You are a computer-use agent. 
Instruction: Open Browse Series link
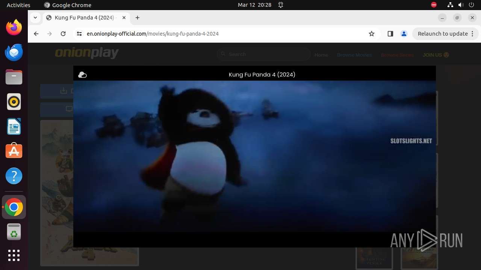[x=397, y=55]
